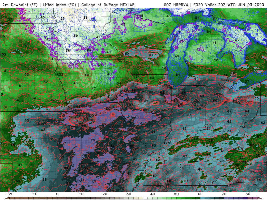This screenshot has width=267, height=200.
Task: Click the '39' dewpoint value on map
Action: point(76,36)
